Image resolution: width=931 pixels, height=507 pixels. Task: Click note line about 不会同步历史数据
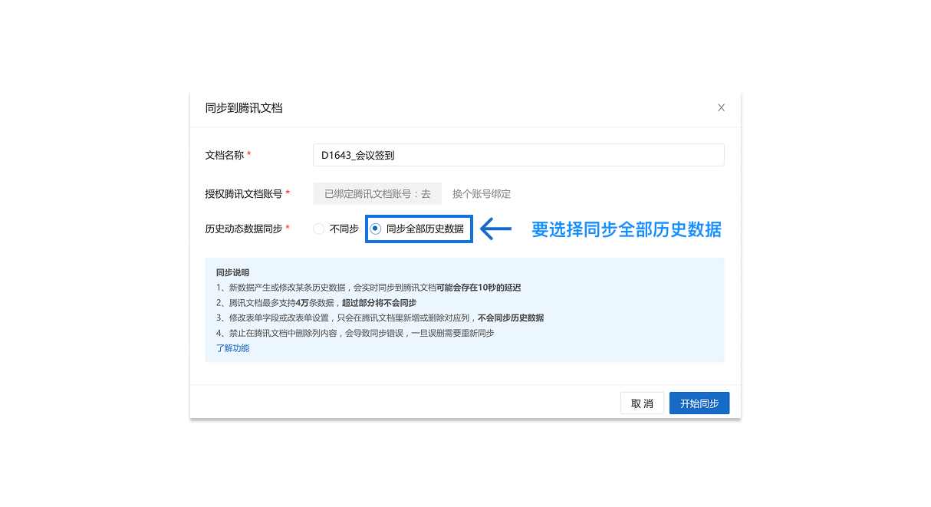[380, 318]
